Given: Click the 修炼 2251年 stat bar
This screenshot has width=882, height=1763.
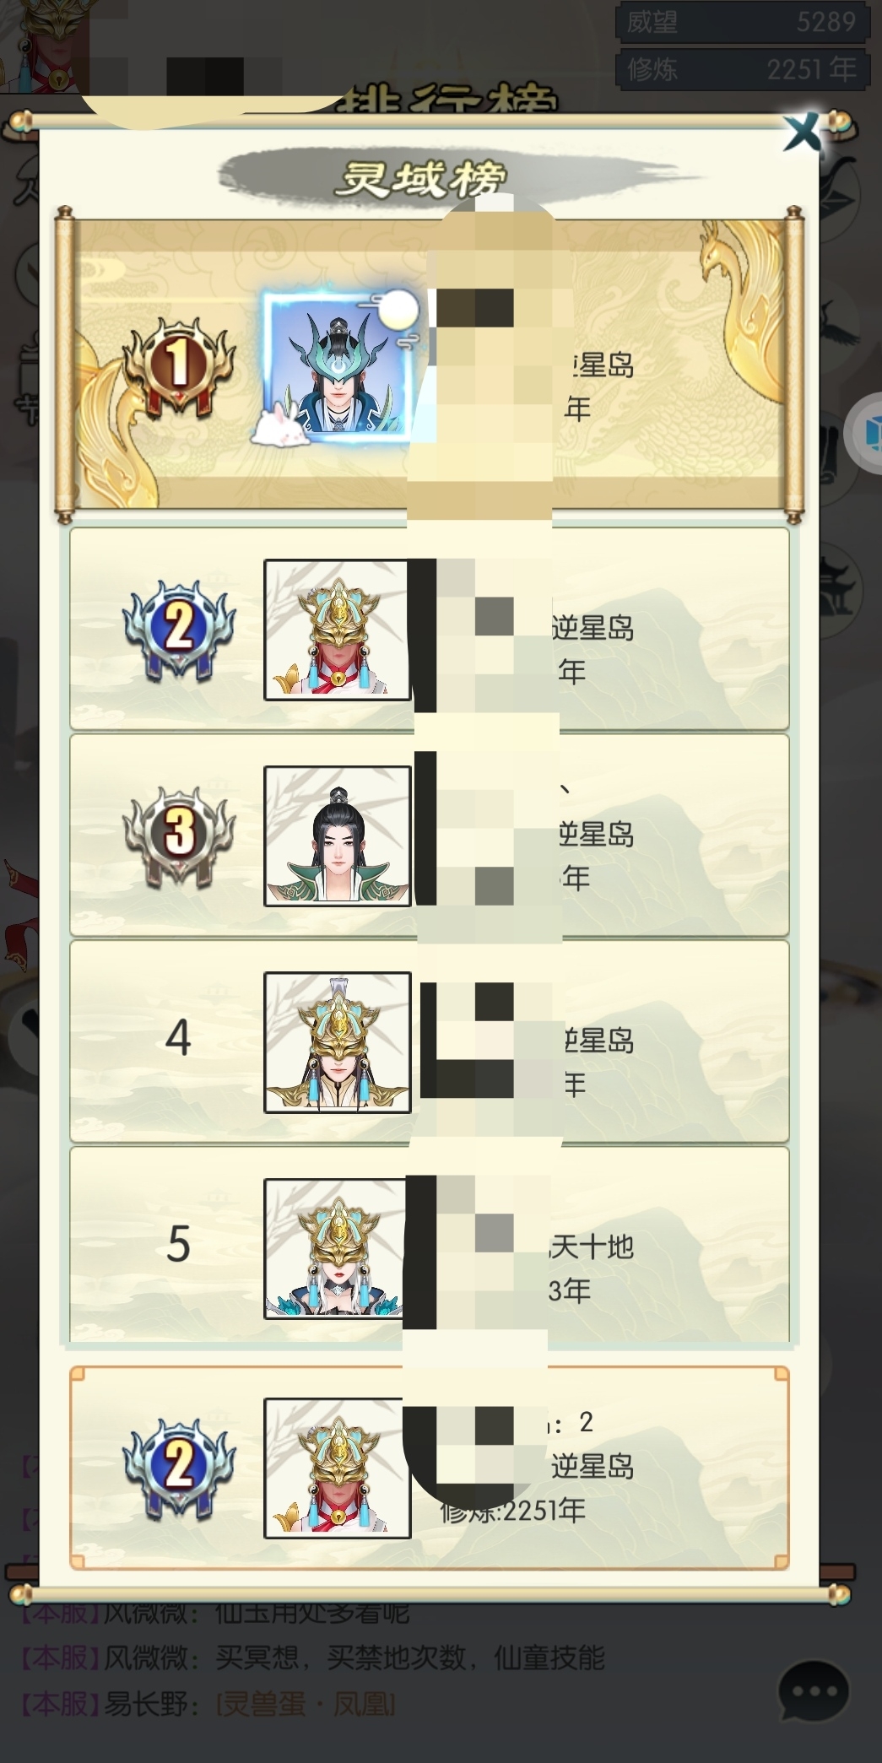Looking at the screenshot, I should [740, 68].
